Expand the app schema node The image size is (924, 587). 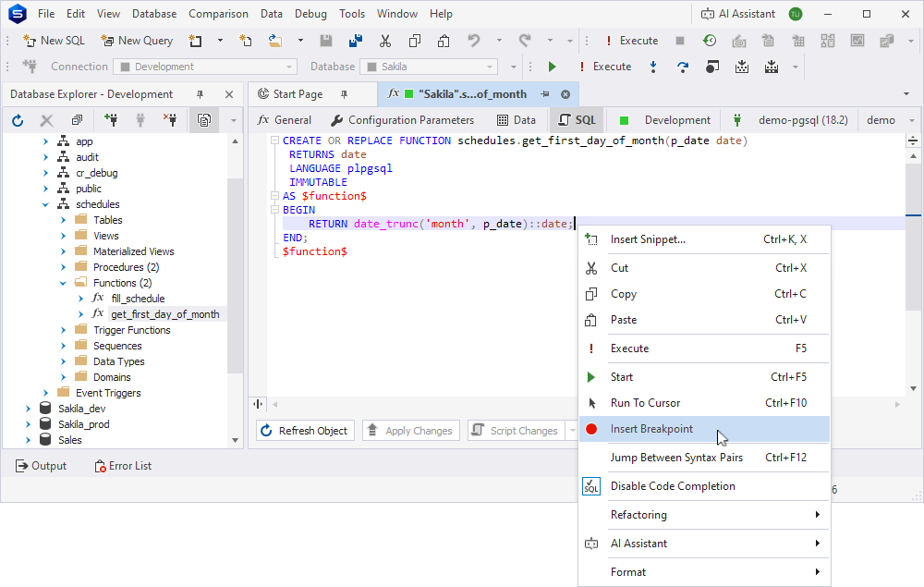tap(46, 141)
